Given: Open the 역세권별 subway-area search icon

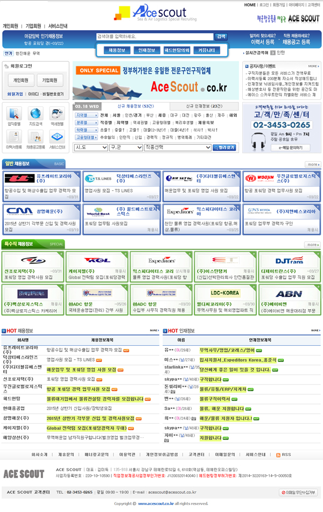Looking at the screenshot, I should tap(57, 113).
